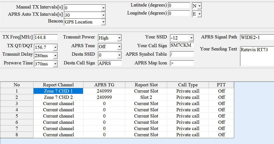Open the Beacon GPS Location dropdown
274x144 pixels.
click(x=103, y=22)
